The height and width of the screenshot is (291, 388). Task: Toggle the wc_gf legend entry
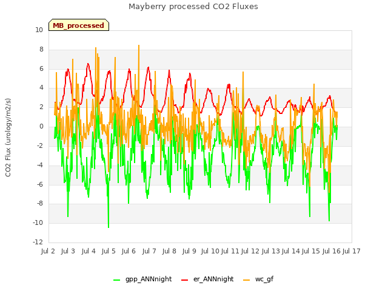point(258,279)
